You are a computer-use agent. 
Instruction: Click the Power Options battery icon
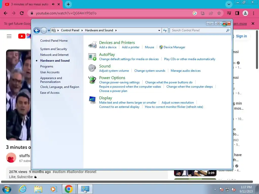tap(92, 80)
